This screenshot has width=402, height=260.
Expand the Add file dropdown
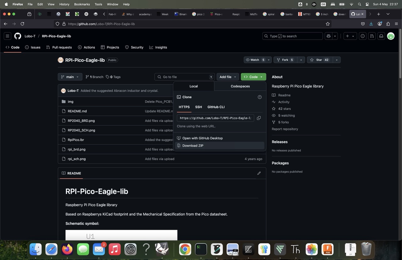228,77
